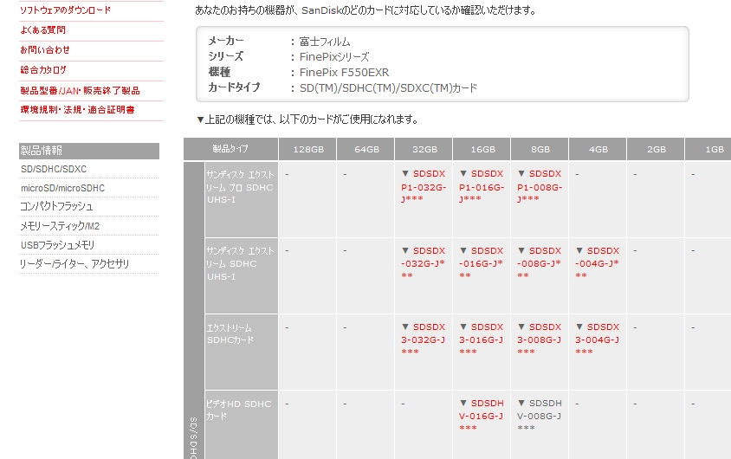Click the FinePixシリーズ series text
Screen dimensions: 731x459
tap(334, 57)
